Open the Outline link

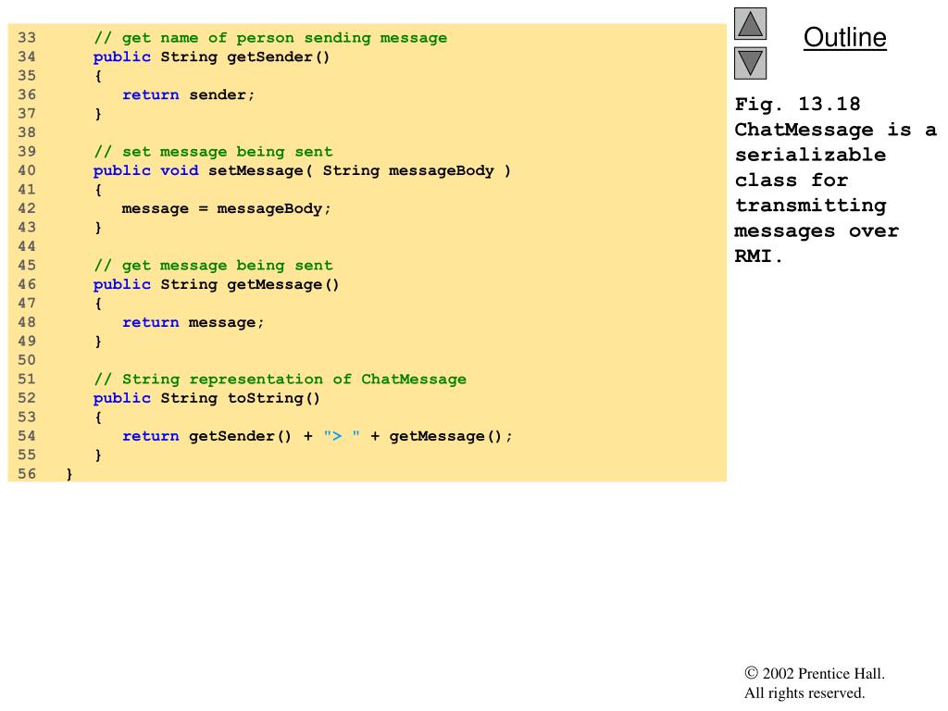844,37
